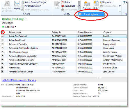
Task: Select debtor ID ADVANCED0002
Action: pos(59,48)
